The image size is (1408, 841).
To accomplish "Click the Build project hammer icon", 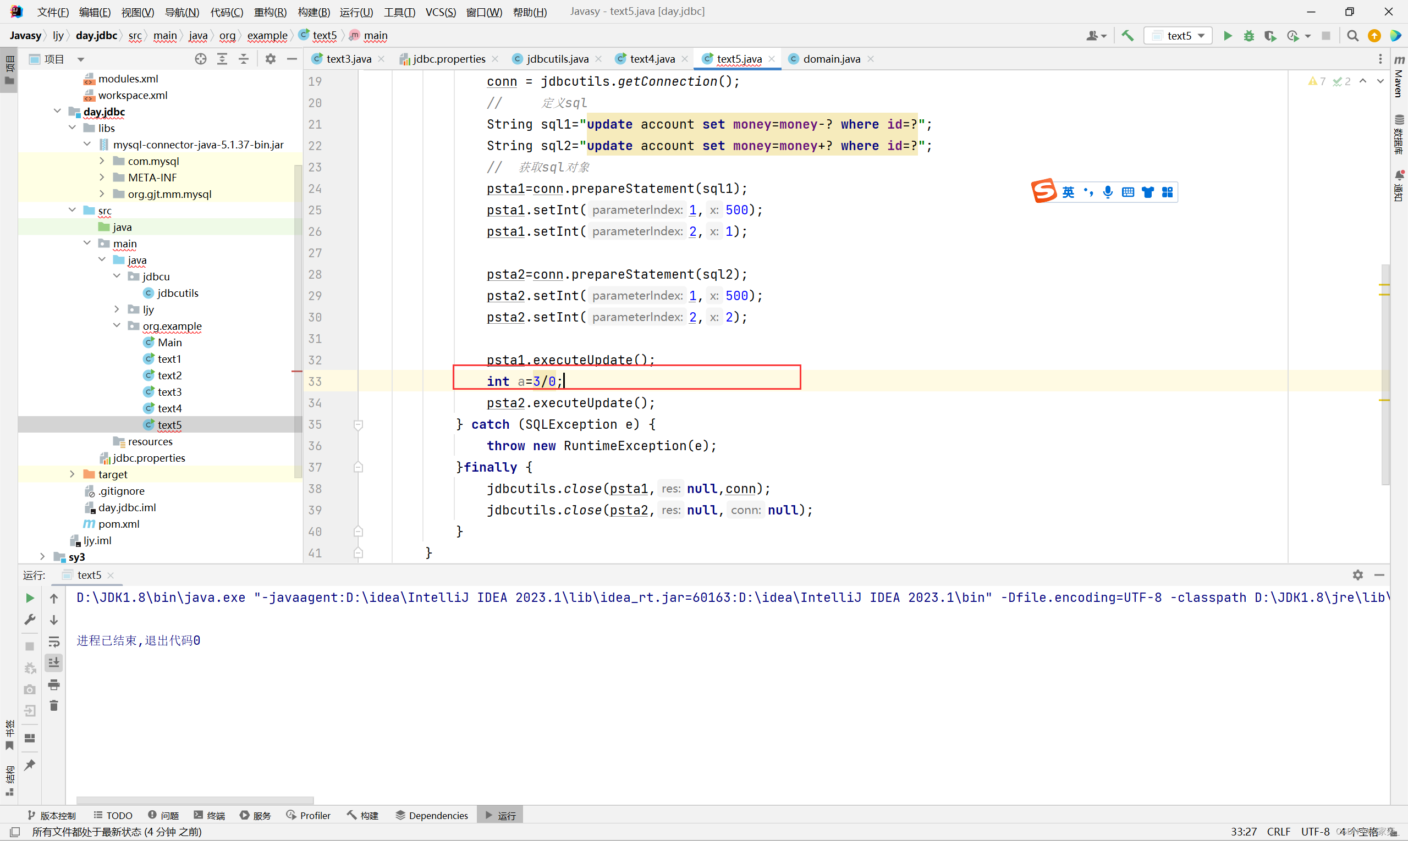I will click(x=1127, y=36).
